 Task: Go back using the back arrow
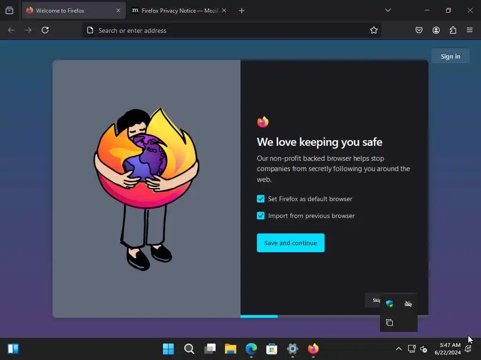tap(11, 30)
